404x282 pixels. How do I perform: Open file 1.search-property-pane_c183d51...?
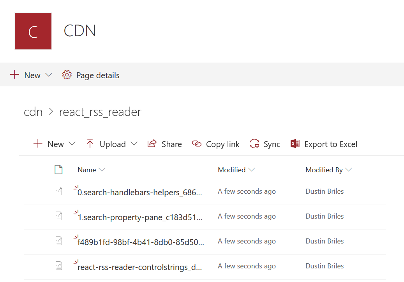pos(140,217)
